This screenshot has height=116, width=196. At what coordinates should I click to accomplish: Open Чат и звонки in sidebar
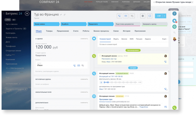click(12, 24)
